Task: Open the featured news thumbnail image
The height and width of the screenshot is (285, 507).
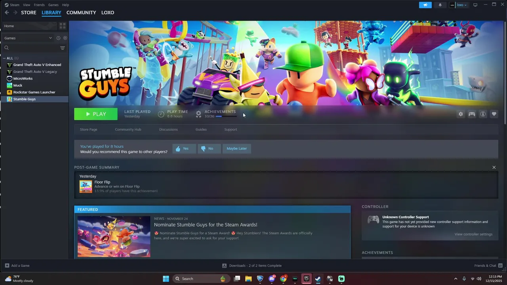Action: (114, 237)
